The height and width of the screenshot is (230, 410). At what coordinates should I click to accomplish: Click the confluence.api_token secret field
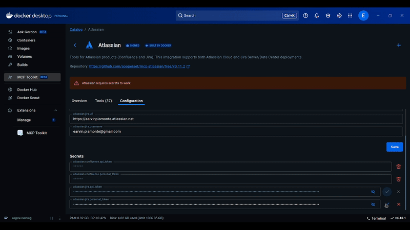coord(231,167)
